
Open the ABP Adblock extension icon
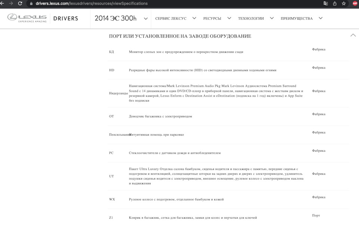pos(355,3)
